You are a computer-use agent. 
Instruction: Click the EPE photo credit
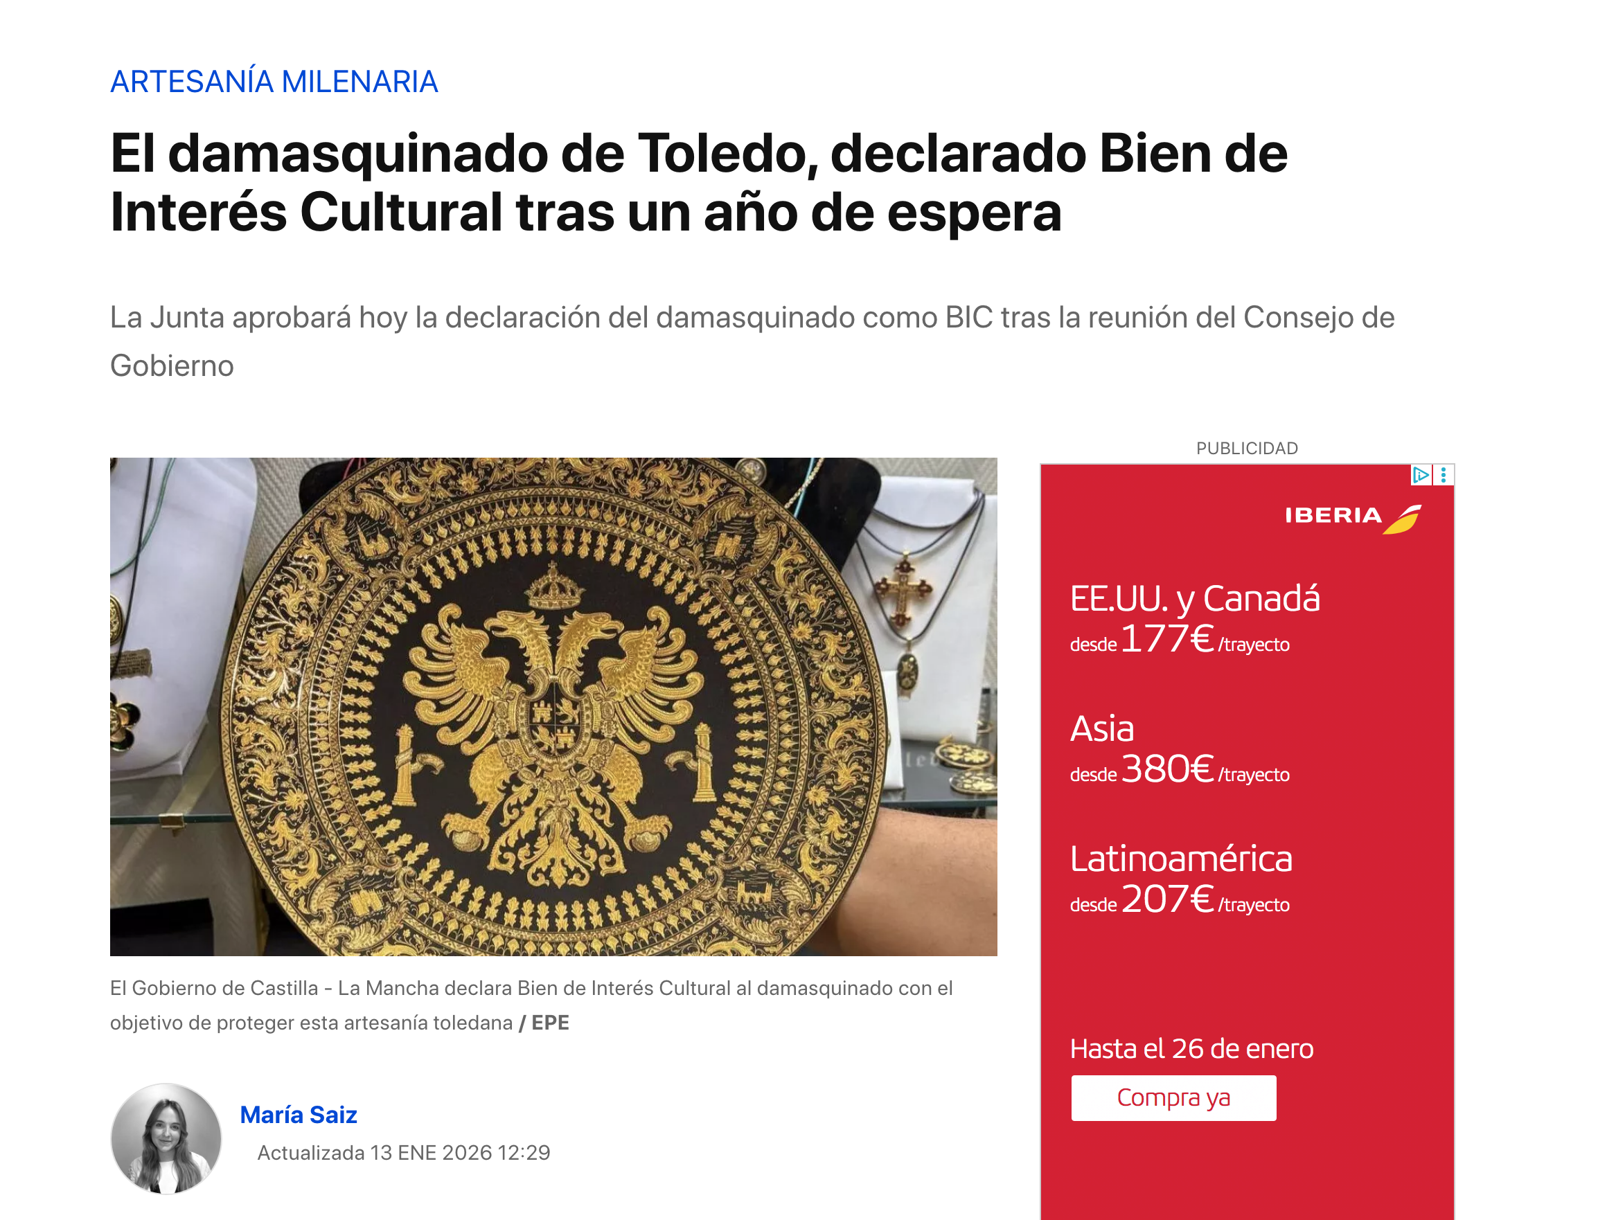tap(551, 1023)
